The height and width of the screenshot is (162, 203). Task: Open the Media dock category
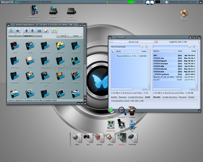99,138
